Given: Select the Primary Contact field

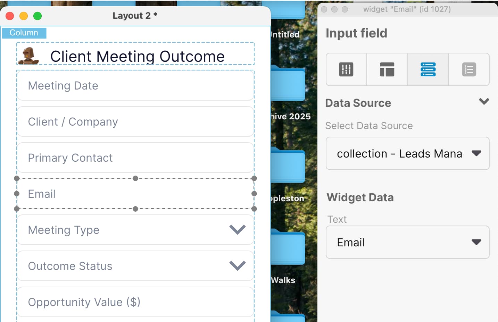Looking at the screenshot, I should [x=135, y=158].
